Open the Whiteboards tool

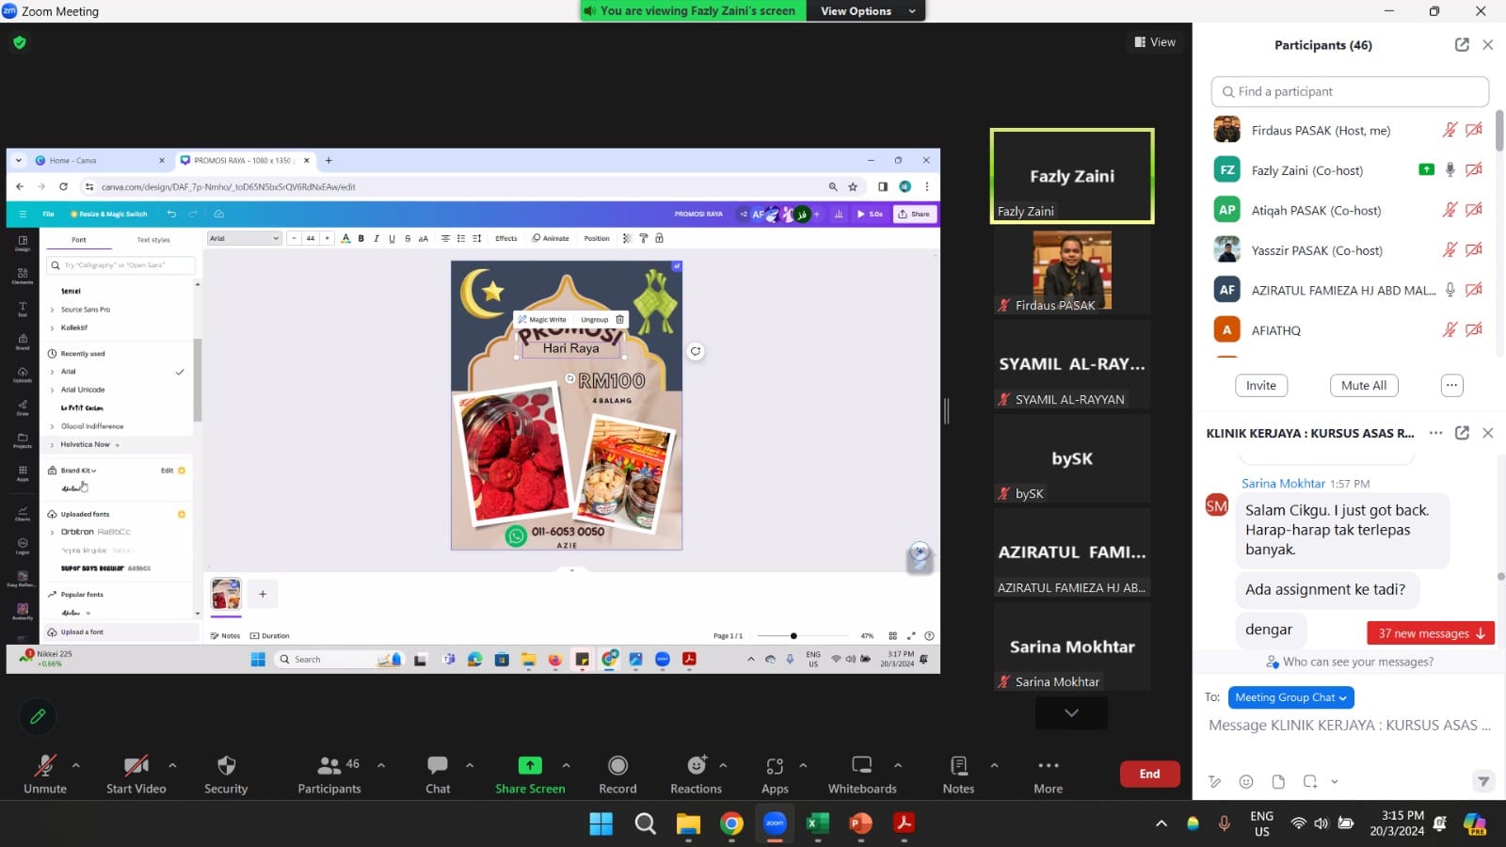[861, 766]
